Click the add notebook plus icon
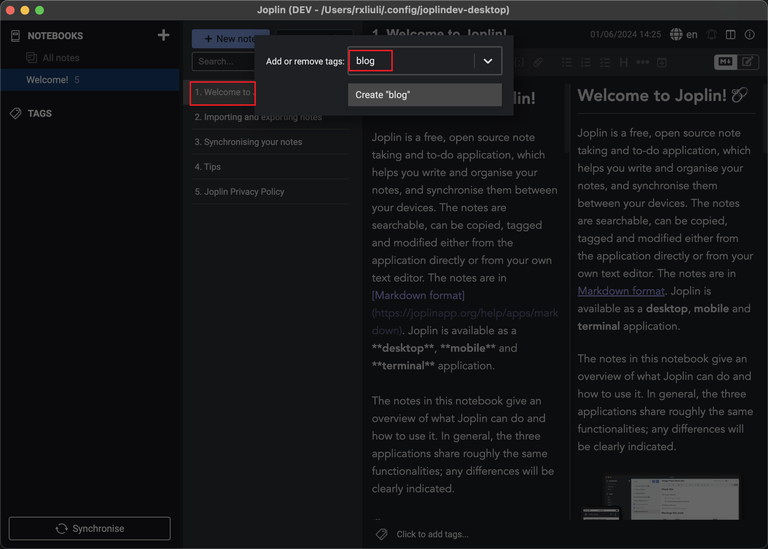The width and height of the screenshot is (768, 549). pyautogui.click(x=163, y=35)
